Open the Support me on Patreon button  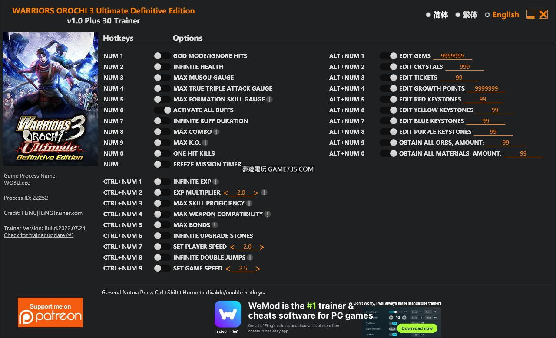click(x=50, y=312)
